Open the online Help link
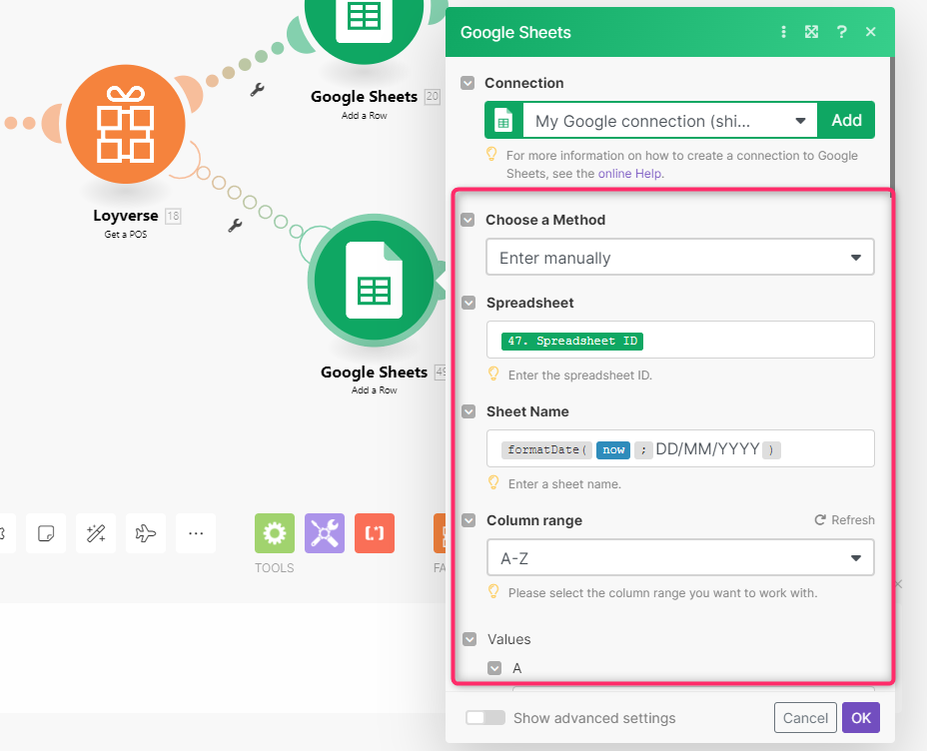Viewport: 927px width, 751px height. click(630, 173)
